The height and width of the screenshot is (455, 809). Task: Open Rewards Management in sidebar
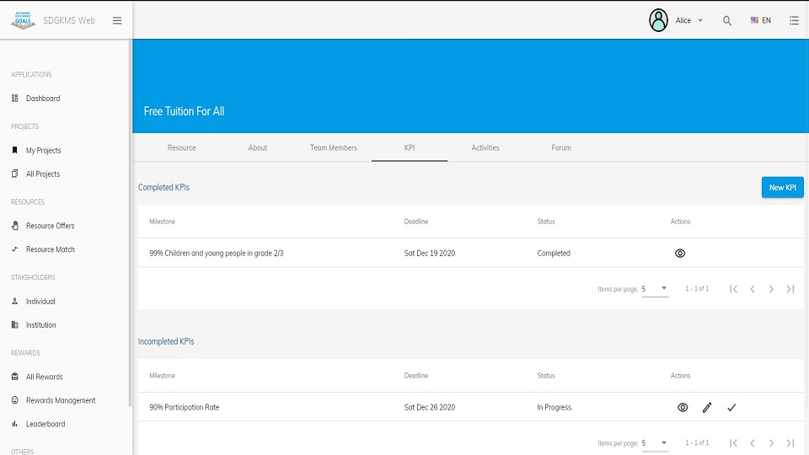coord(61,400)
